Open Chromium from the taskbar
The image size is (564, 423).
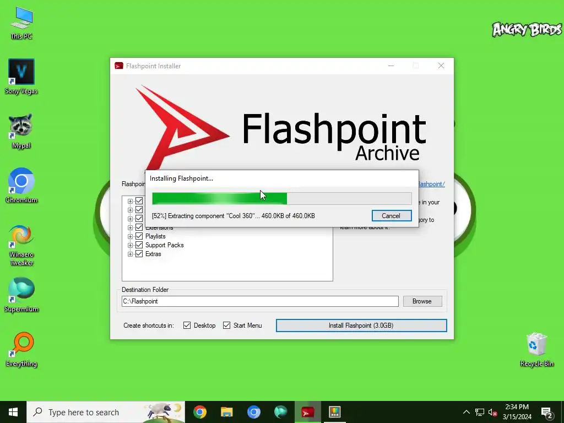pyautogui.click(x=253, y=412)
